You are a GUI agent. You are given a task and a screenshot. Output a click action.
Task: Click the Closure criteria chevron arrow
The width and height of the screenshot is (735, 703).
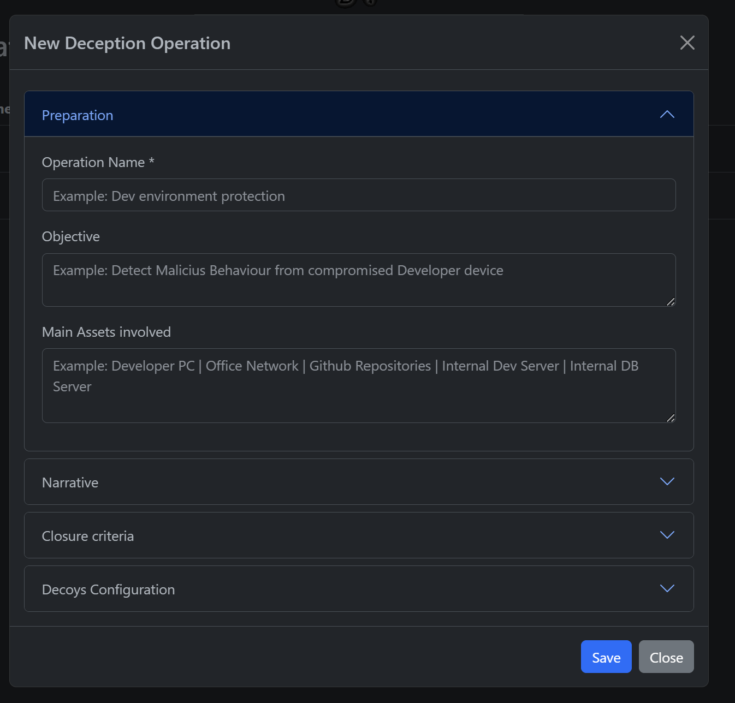(667, 535)
